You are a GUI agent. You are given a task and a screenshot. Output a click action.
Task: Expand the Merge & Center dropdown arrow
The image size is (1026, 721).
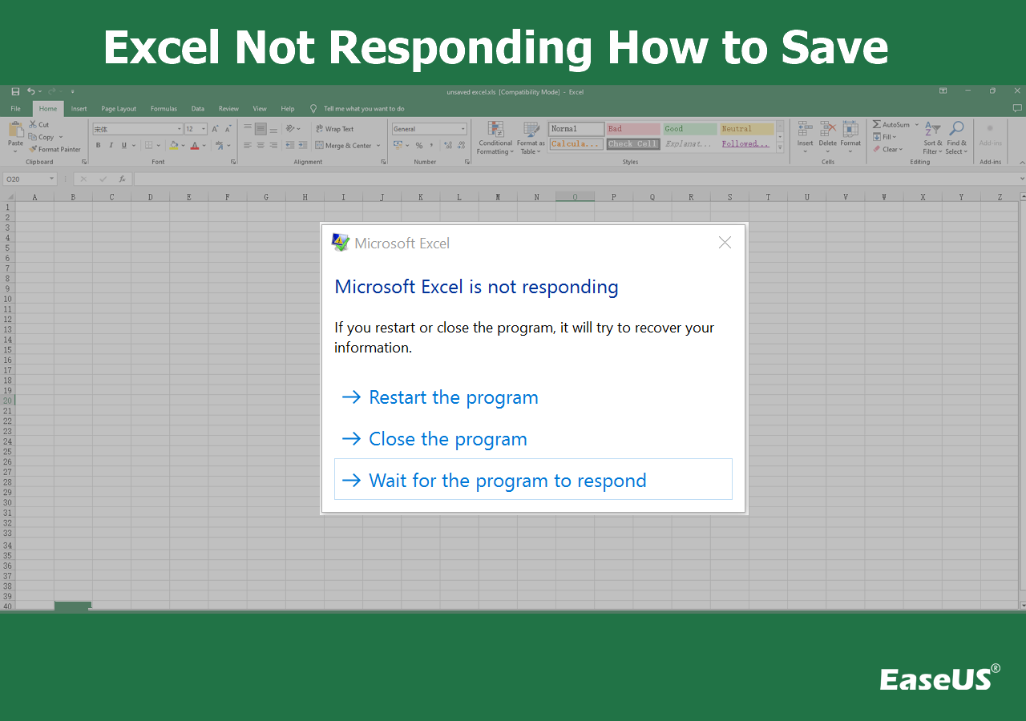coord(378,146)
